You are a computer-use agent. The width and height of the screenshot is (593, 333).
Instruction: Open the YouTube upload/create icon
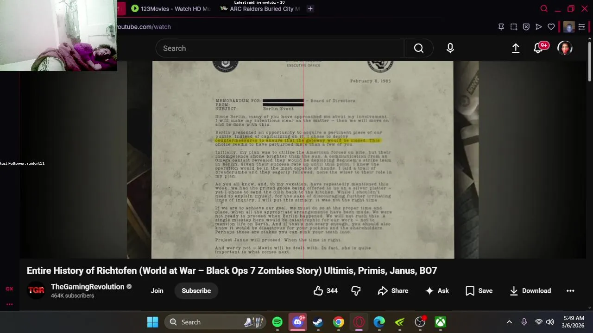[516, 48]
